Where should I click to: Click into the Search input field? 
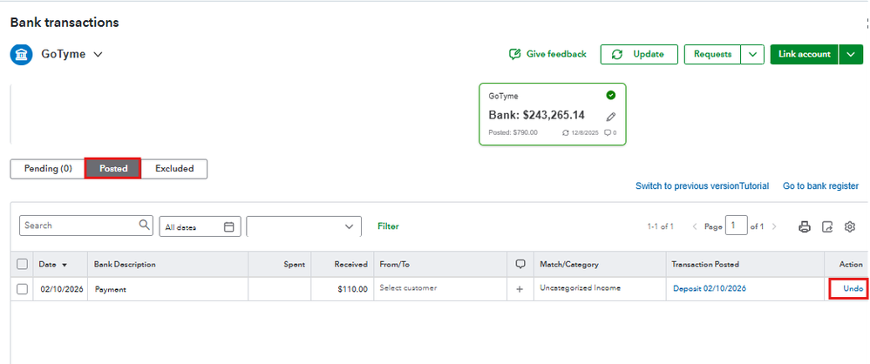(x=78, y=226)
